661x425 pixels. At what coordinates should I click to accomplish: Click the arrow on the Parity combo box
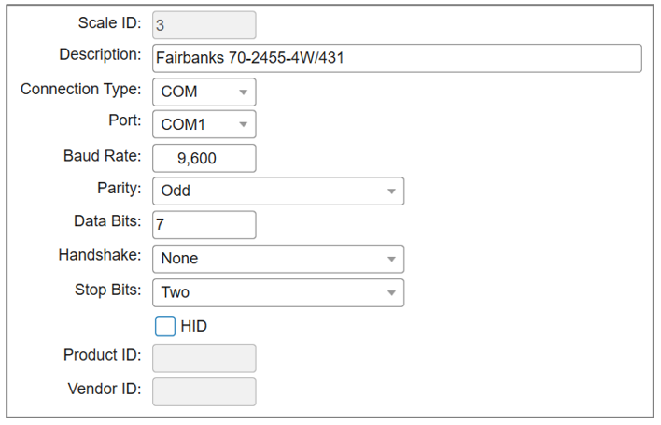coord(391,191)
